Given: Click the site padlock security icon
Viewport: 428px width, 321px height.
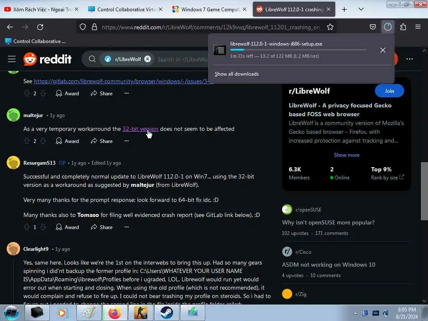Looking at the screenshot, I should 94,27.
